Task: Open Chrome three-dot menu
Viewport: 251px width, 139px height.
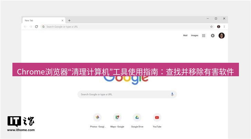Action: click(224, 27)
